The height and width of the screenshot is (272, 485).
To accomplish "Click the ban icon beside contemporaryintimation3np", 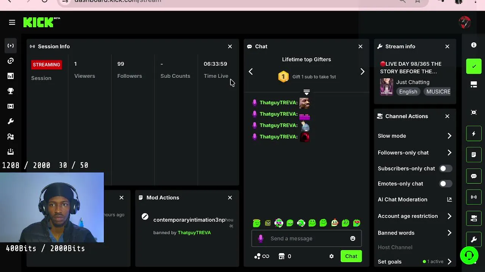I will click(x=145, y=216).
